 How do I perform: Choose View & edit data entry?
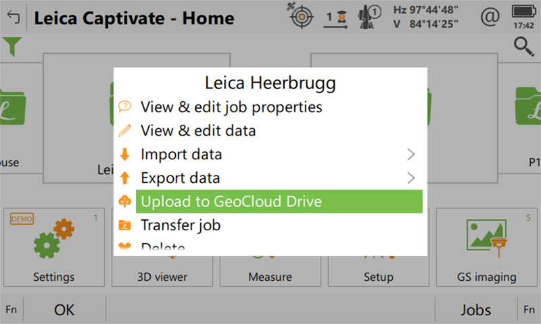click(x=197, y=130)
